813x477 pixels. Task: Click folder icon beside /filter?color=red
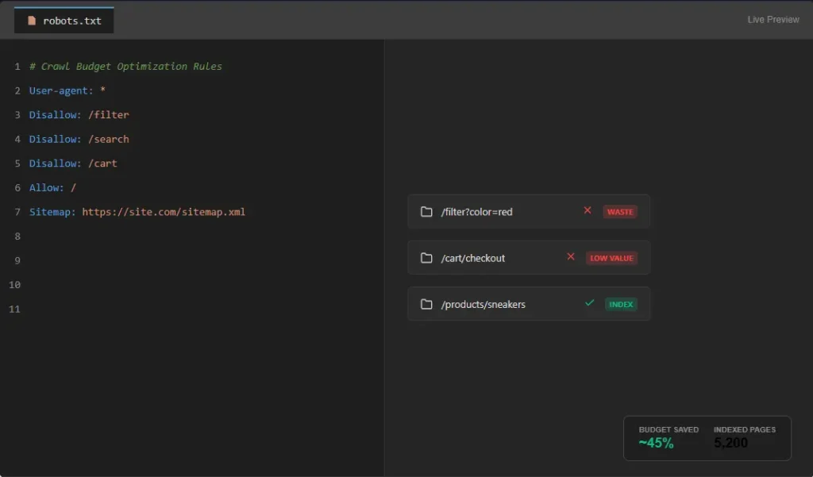pyautogui.click(x=426, y=212)
